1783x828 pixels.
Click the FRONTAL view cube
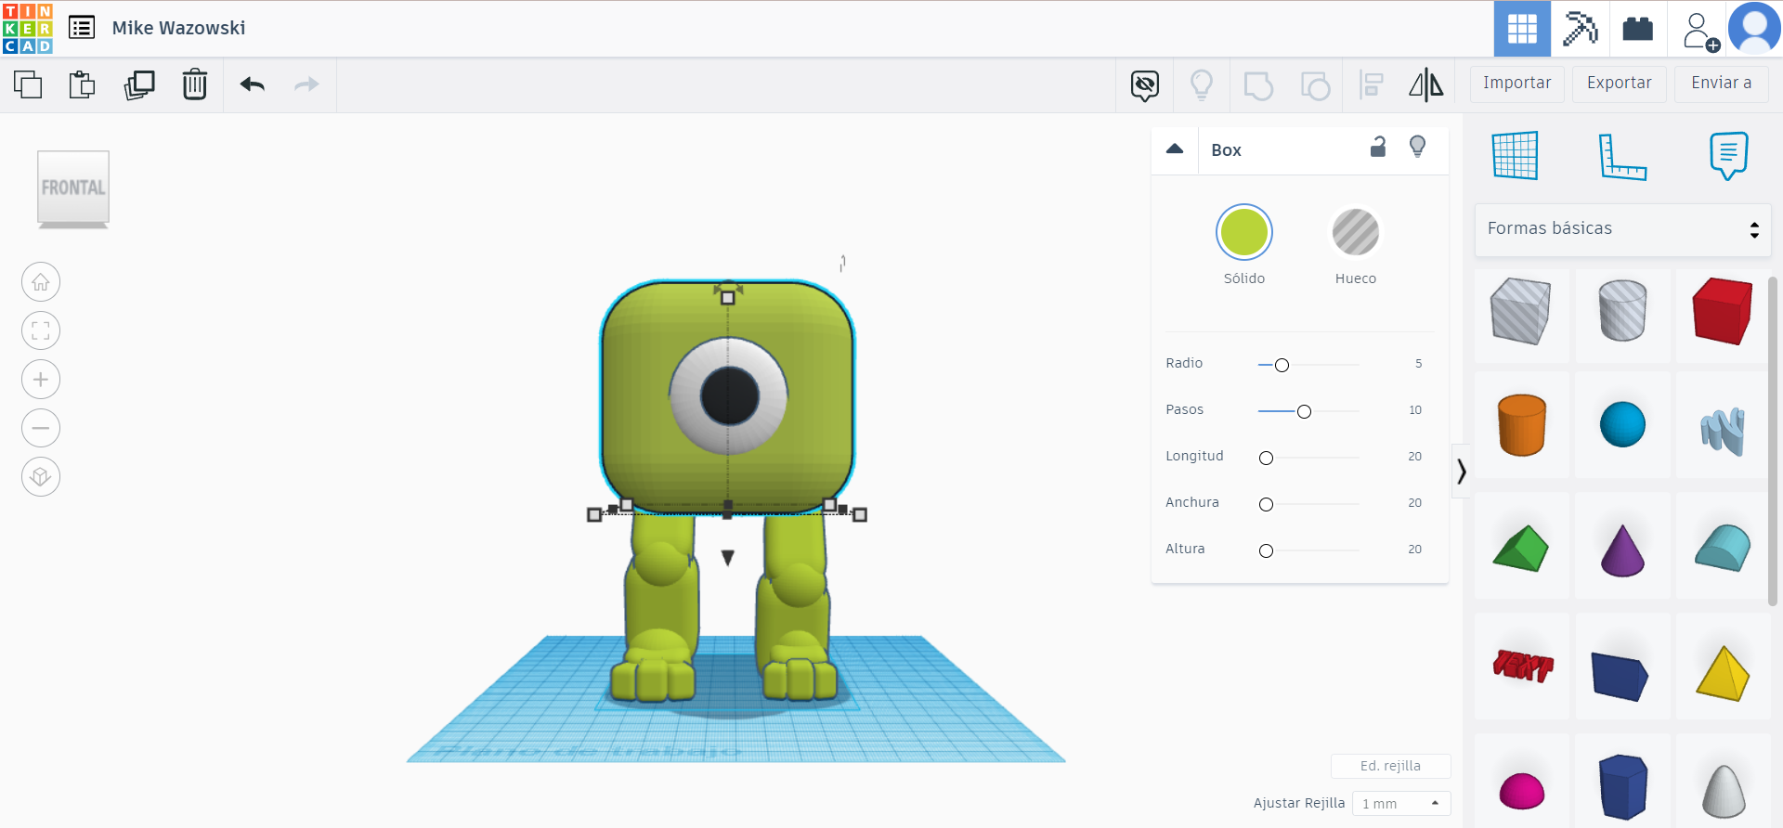tap(73, 188)
